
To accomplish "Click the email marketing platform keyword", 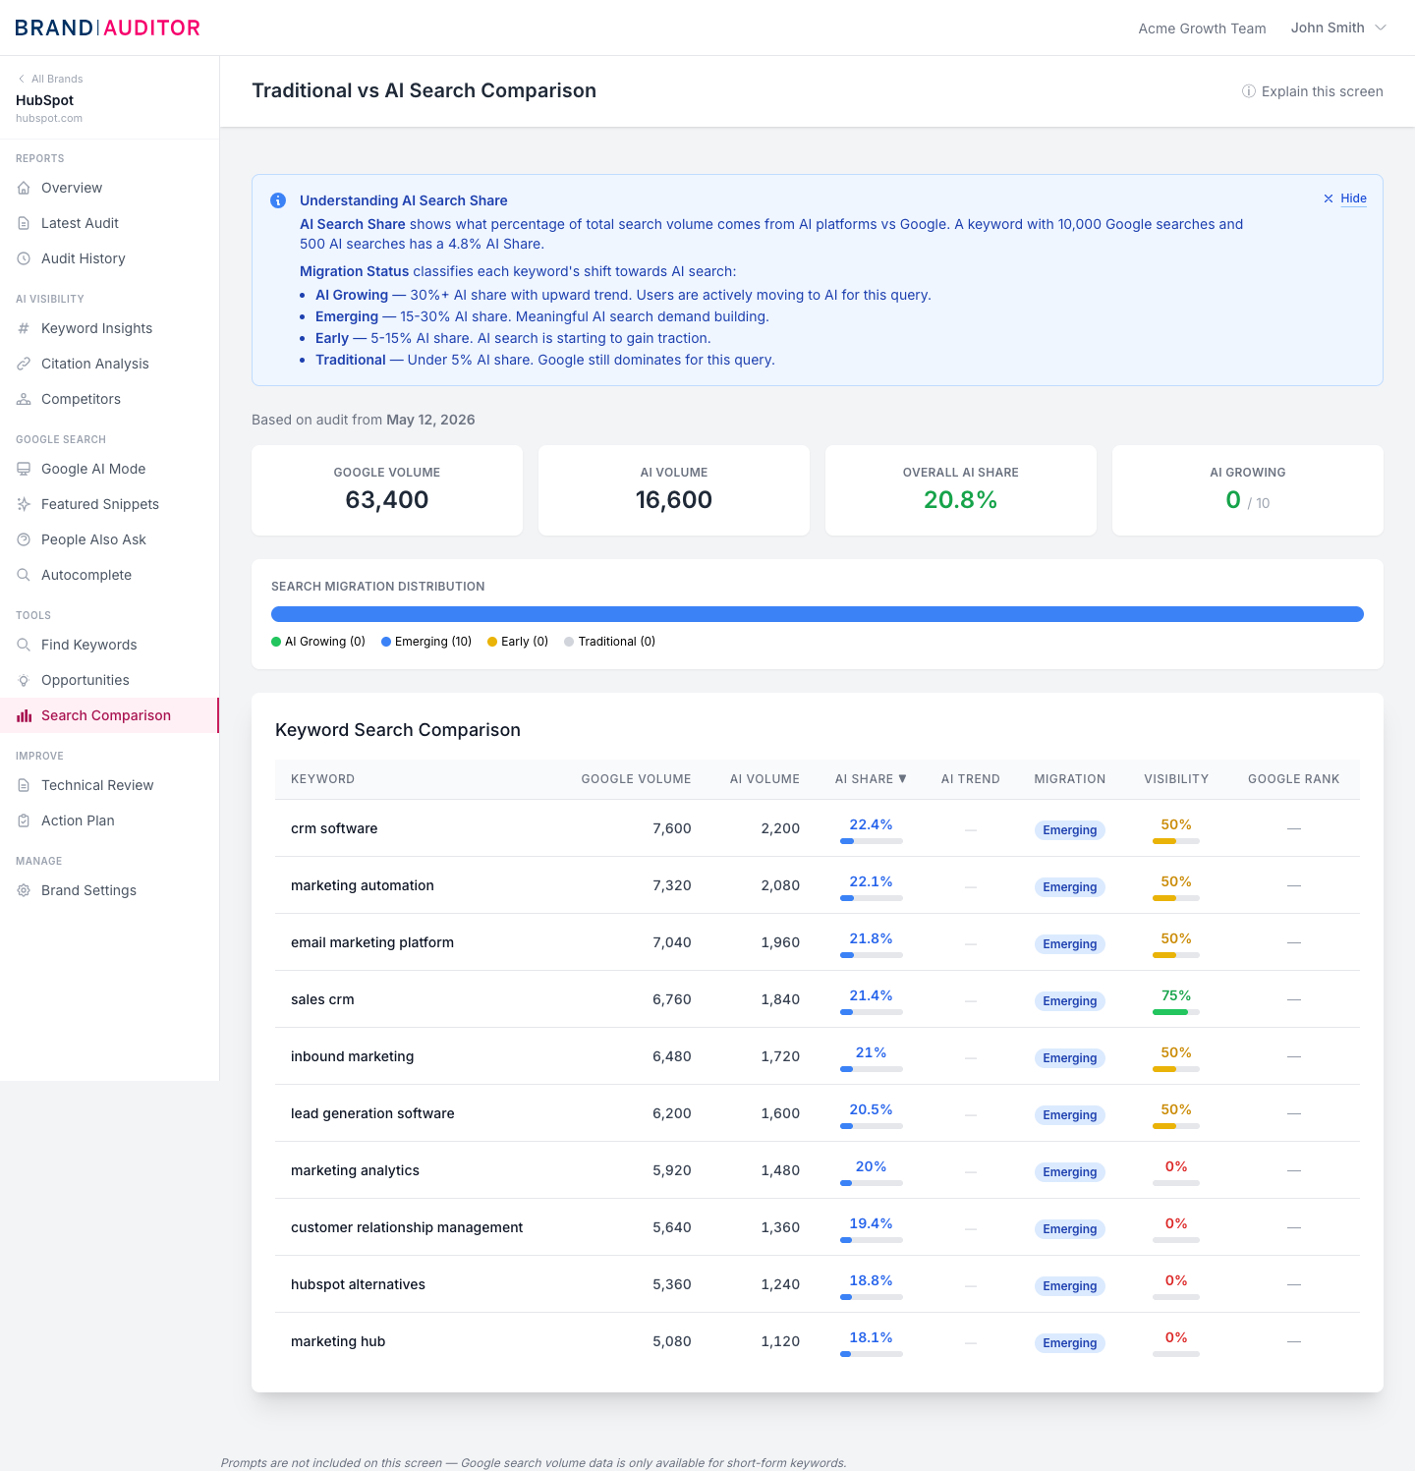I will [372, 942].
